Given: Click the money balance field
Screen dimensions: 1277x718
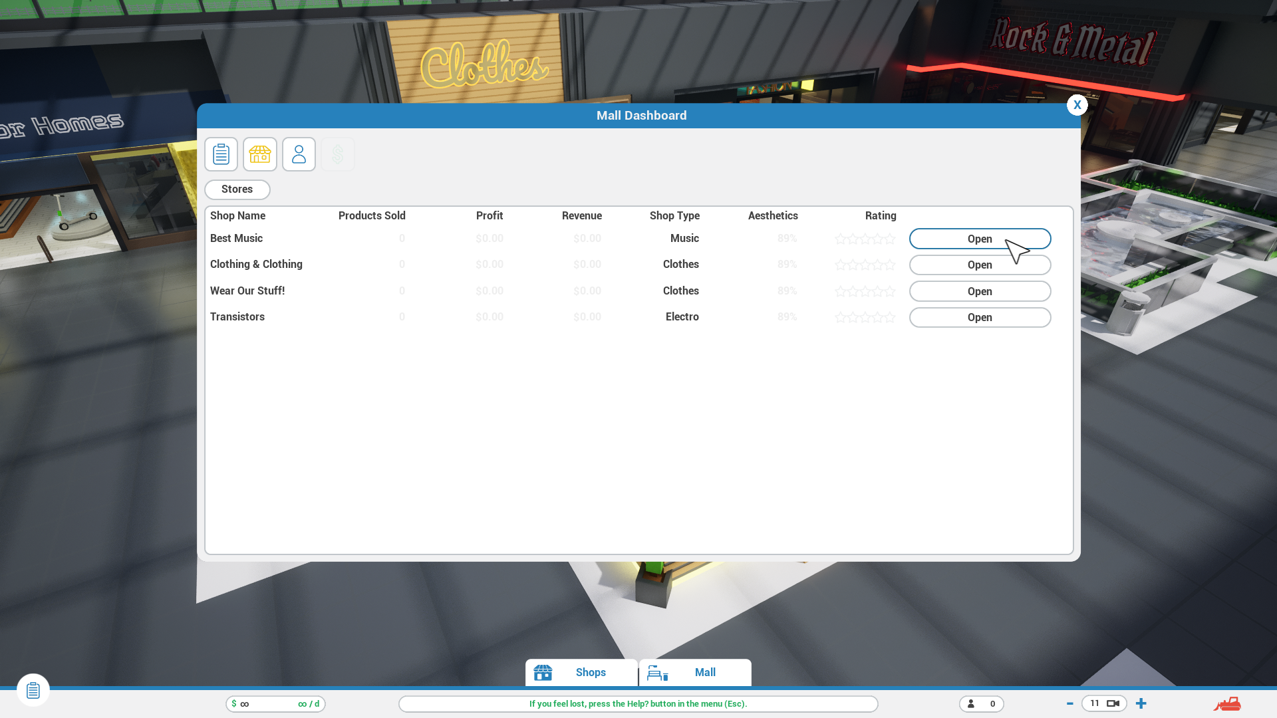Looking at the screenshot, I should click(275, 703).
